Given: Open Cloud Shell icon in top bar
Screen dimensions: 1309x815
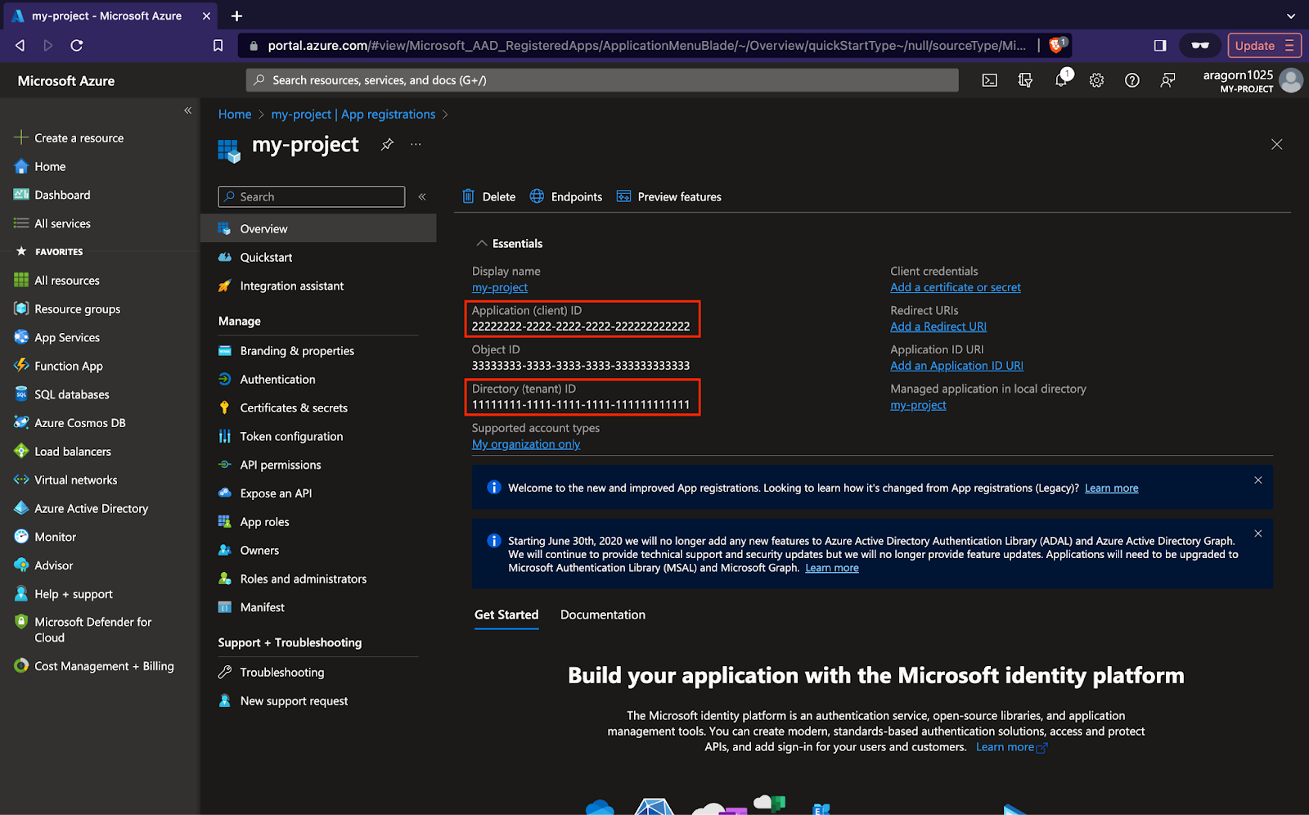Looking at the screenshot, I should [x=990, y=80].
